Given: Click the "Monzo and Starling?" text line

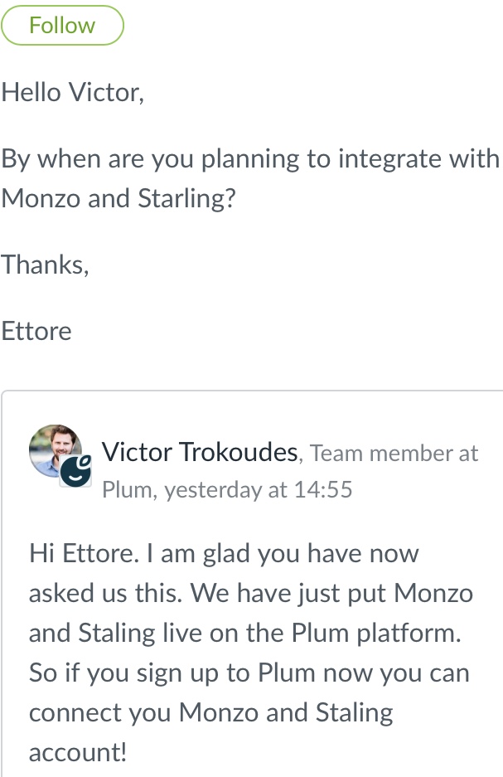Looking at the screenshot, I should 118,198.
